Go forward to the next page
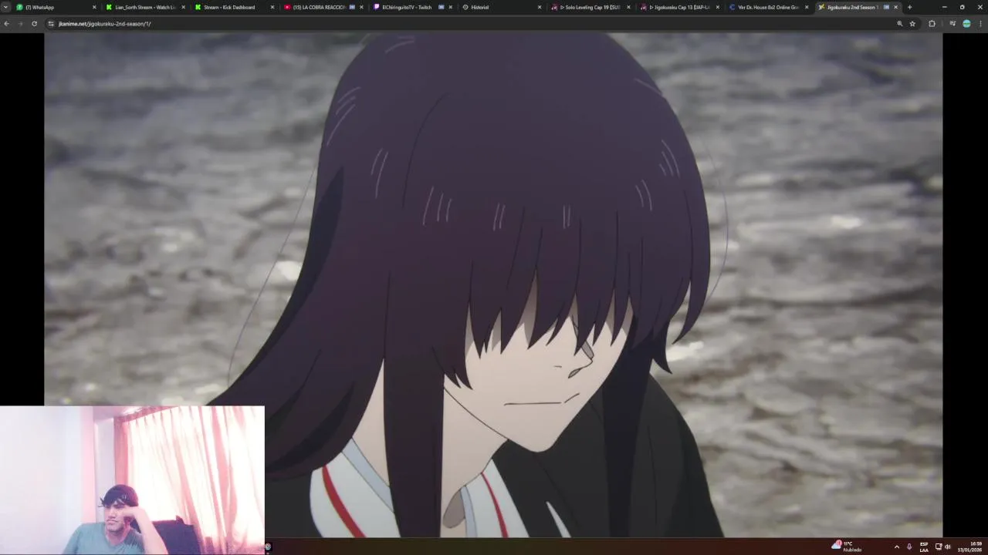Screen dimensions: 988x555 click(20, 24)
